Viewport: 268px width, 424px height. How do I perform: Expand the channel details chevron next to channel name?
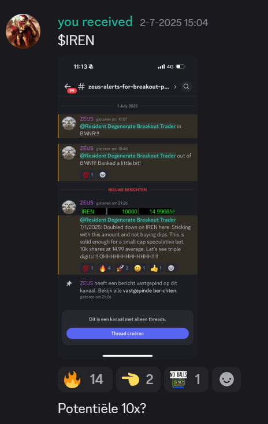pyautogui.click(x=175, y=87)
